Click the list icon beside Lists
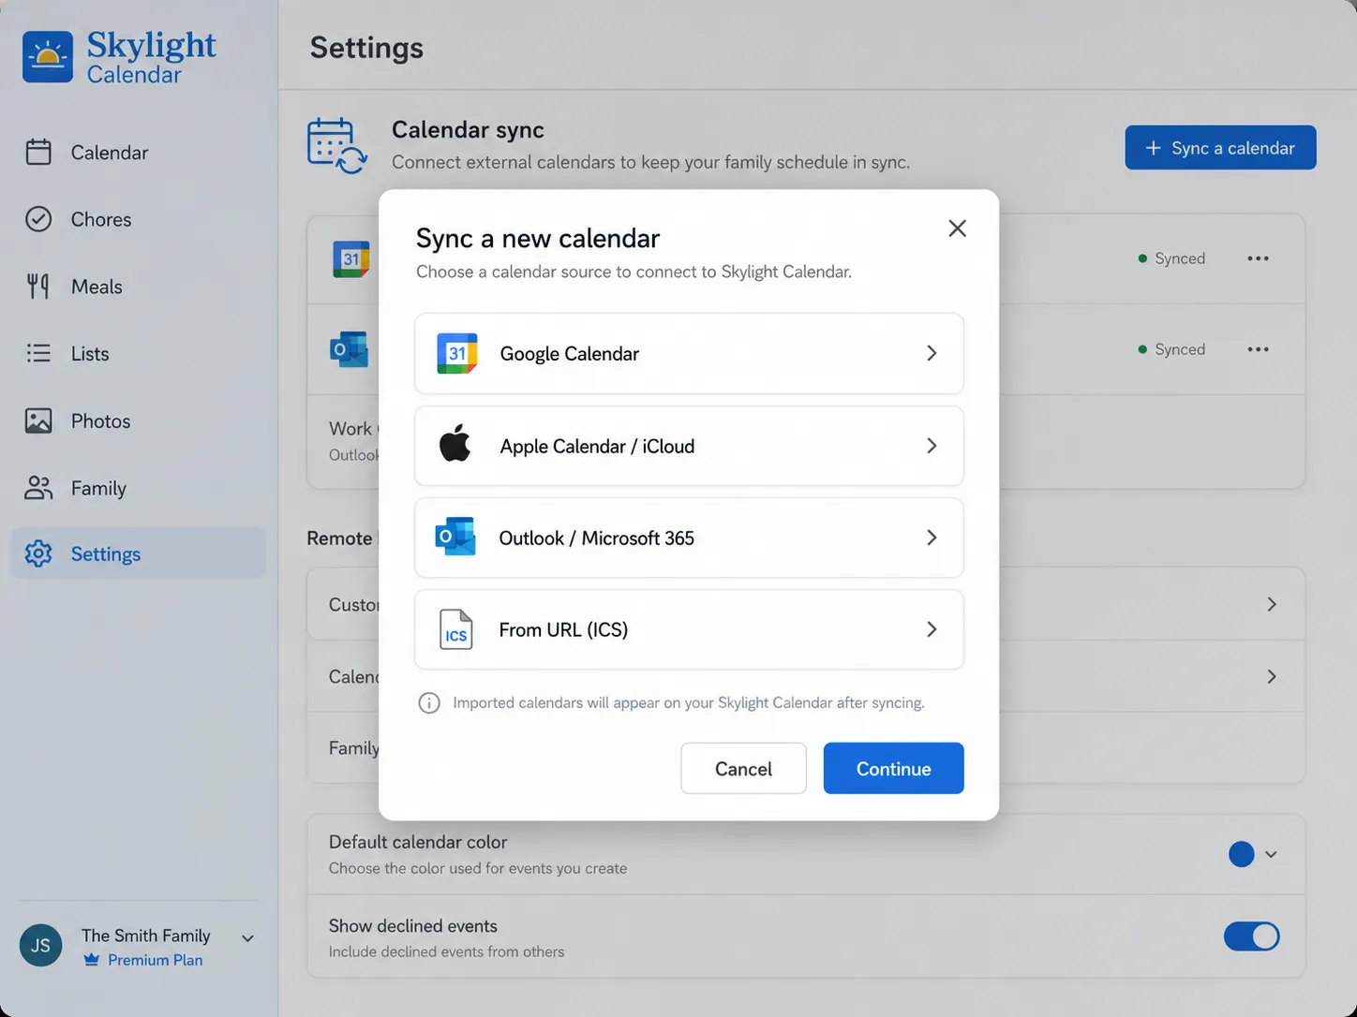Image resolution: width=1357 pixels, height=1017 pixels. click(x=38, y=353)
